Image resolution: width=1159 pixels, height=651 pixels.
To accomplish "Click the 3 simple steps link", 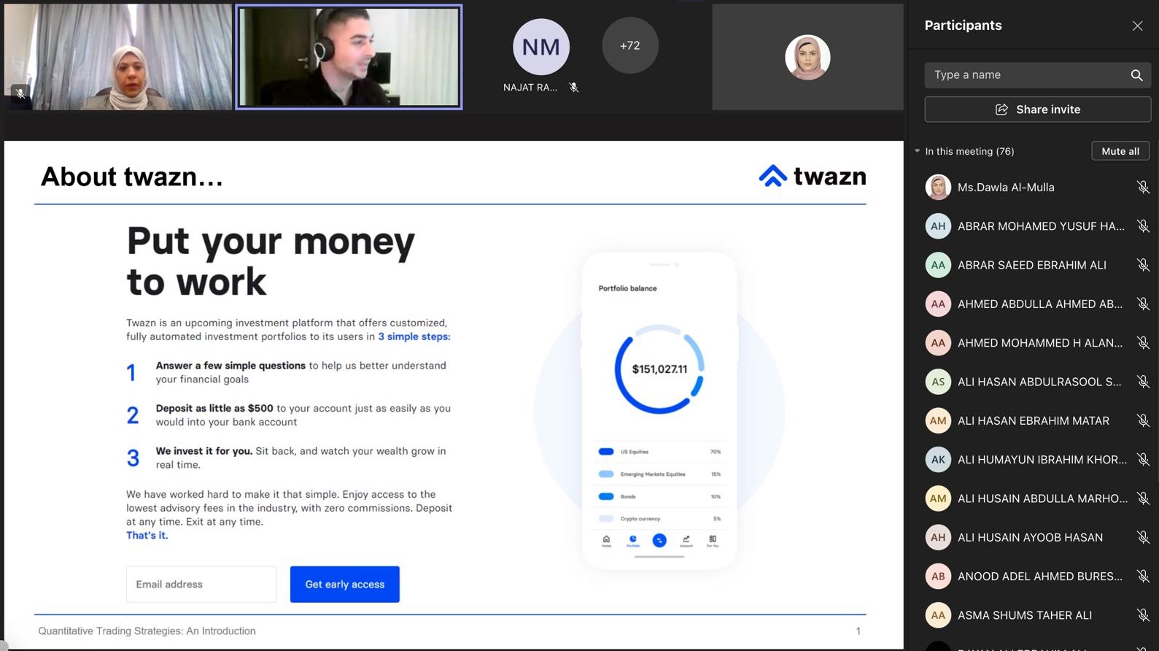I will (414, 336).
